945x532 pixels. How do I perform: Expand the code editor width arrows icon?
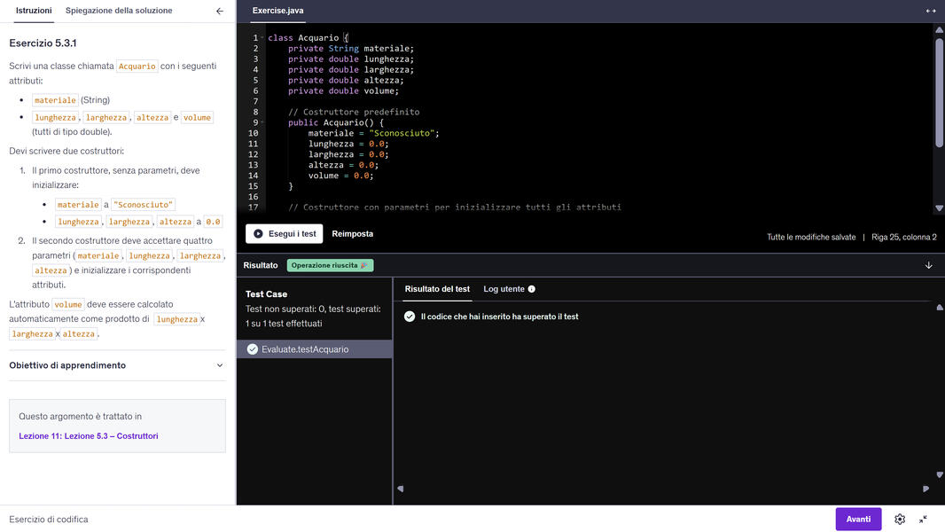click(931, 11)
